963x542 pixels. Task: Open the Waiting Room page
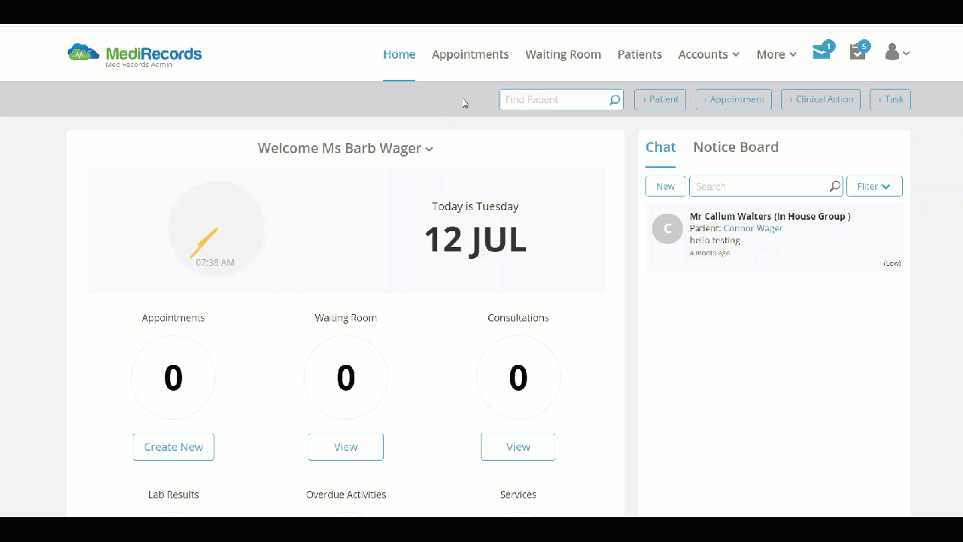point(563,54)
